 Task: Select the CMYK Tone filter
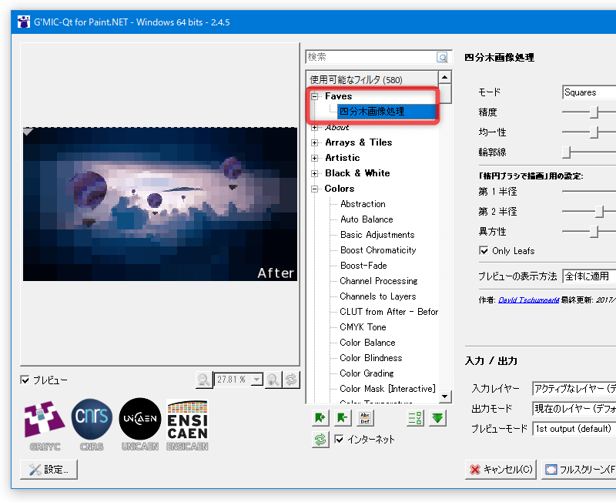(363, 326)
